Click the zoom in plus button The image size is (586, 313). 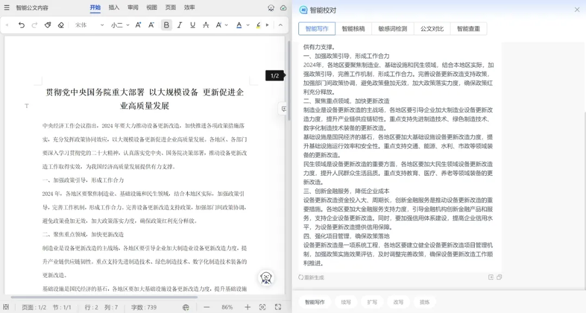coord(247,307)
